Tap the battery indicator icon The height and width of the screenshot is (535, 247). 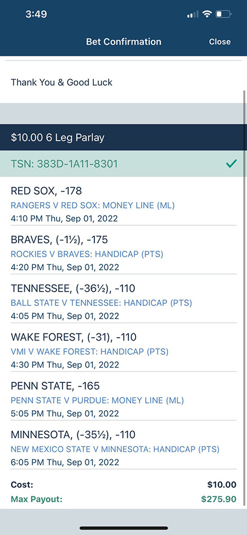pos(223,14)
